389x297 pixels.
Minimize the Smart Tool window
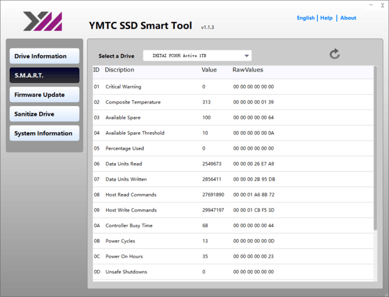tap(371, 5)
